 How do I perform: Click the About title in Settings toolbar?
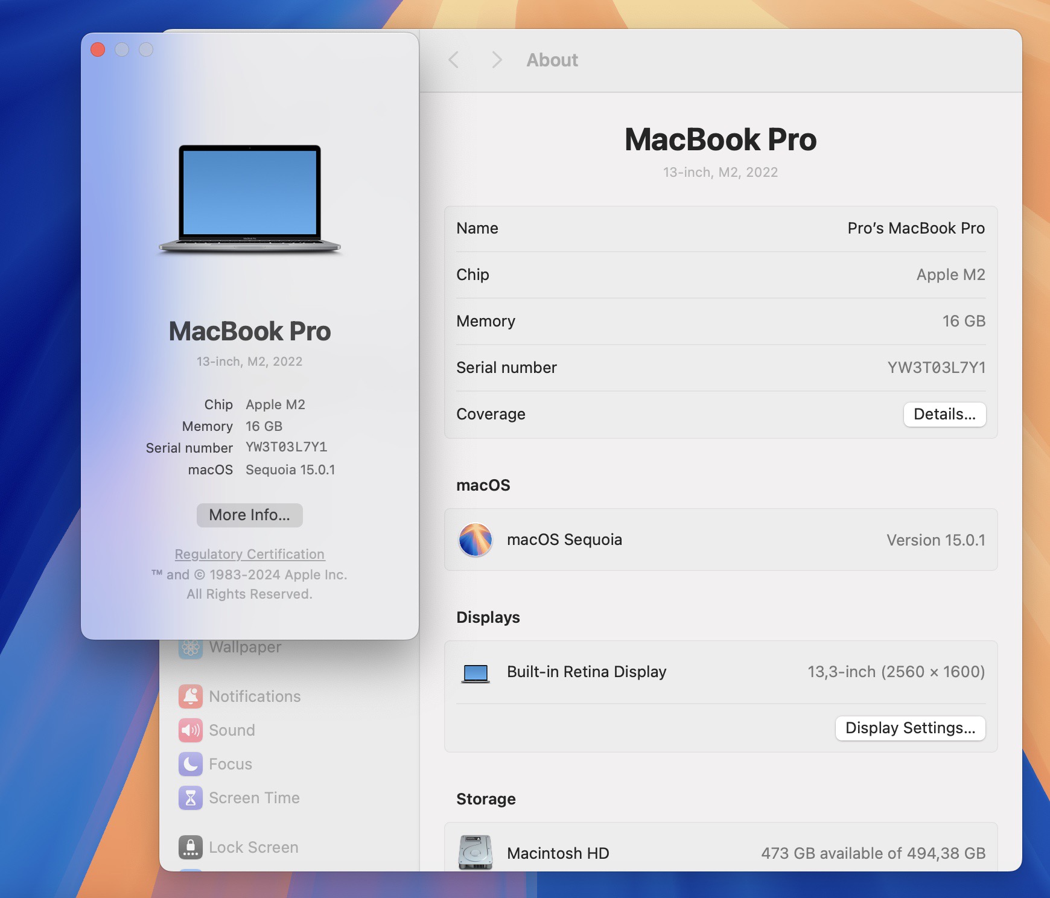pyautogui.click(x=552, y=60)
